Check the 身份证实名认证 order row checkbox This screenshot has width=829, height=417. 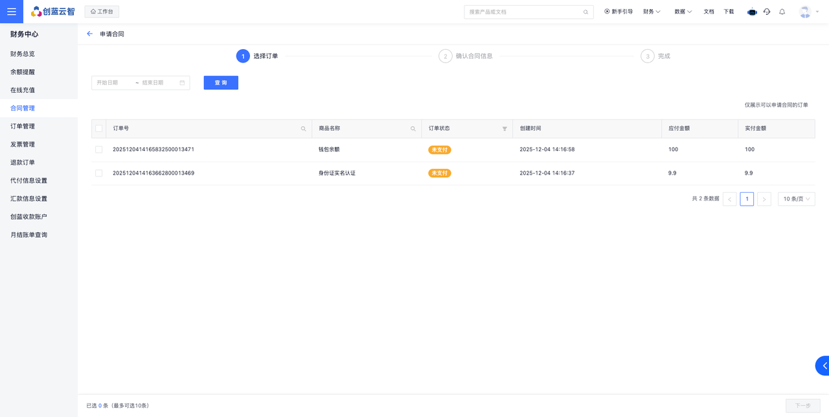point(99,173)
